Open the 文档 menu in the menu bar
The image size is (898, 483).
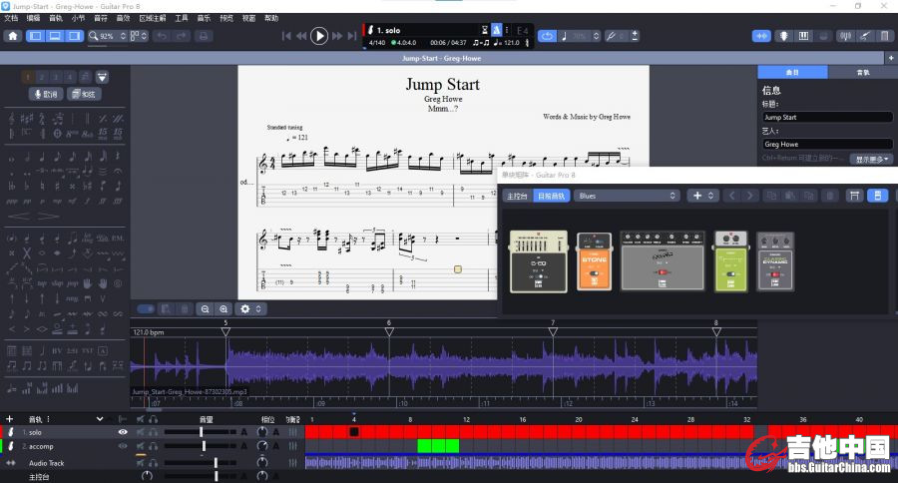click(11, 18)
